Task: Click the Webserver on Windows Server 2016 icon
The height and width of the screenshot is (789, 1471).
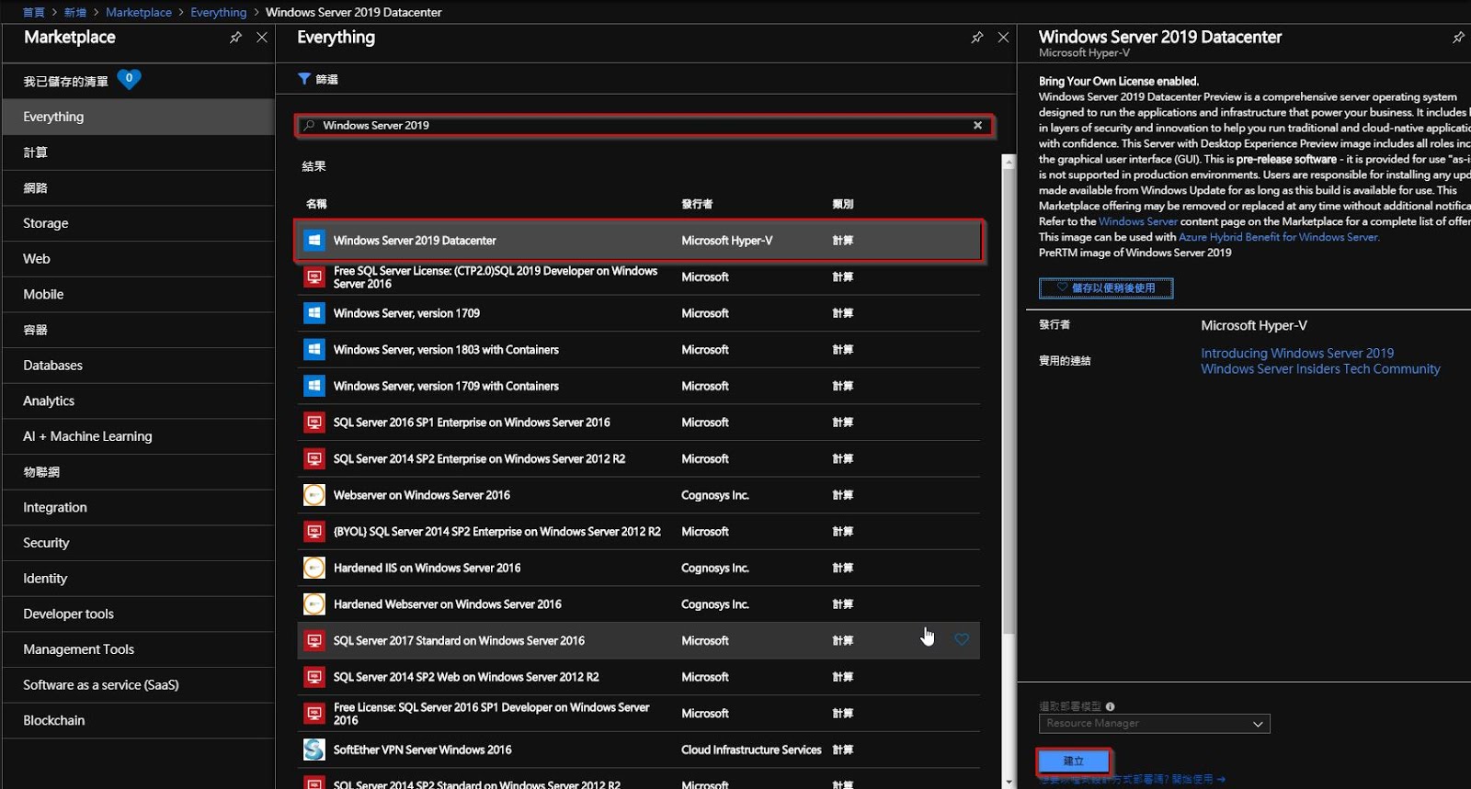Action: click(x=314, y=495)
